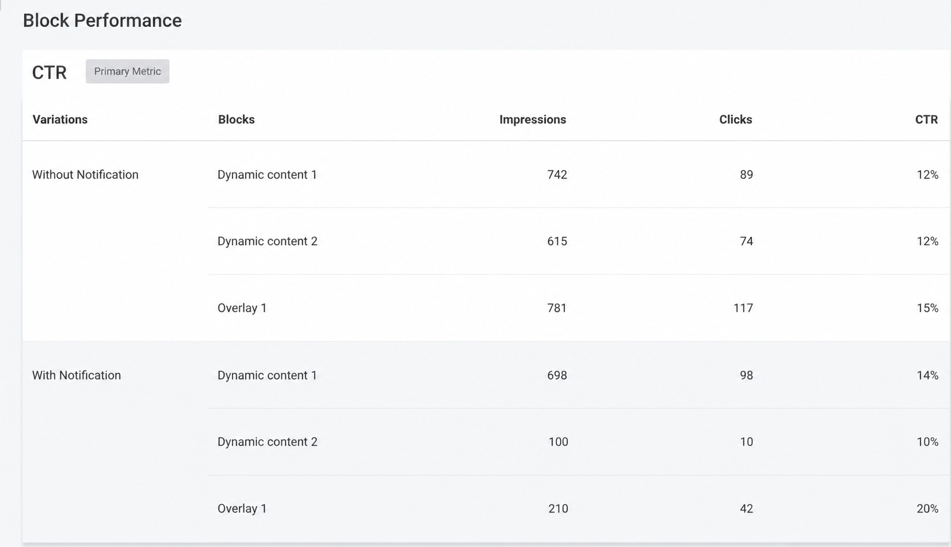Click the CTR column header
Viewport: 951px width, 547px height.
click(x=926, y=120)
